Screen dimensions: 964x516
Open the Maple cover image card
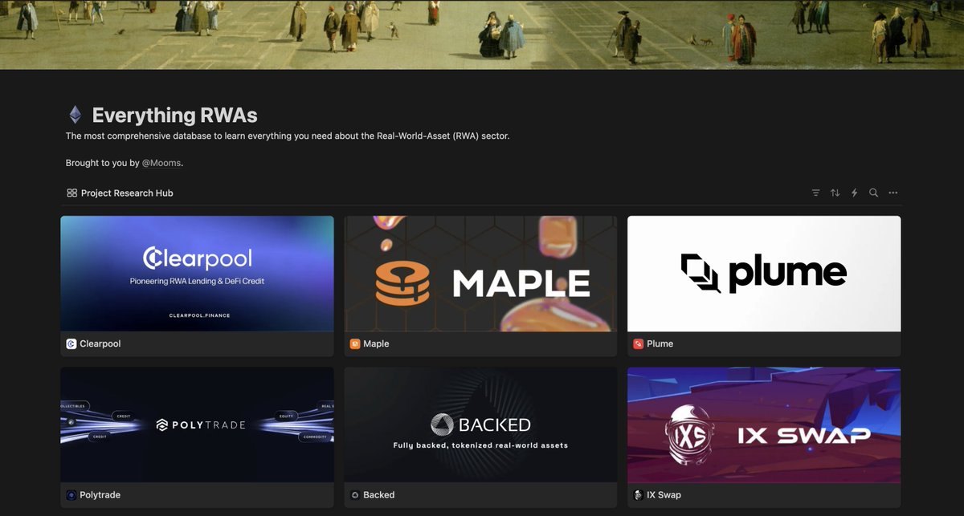pyautogui.click(x=481, y=274)
